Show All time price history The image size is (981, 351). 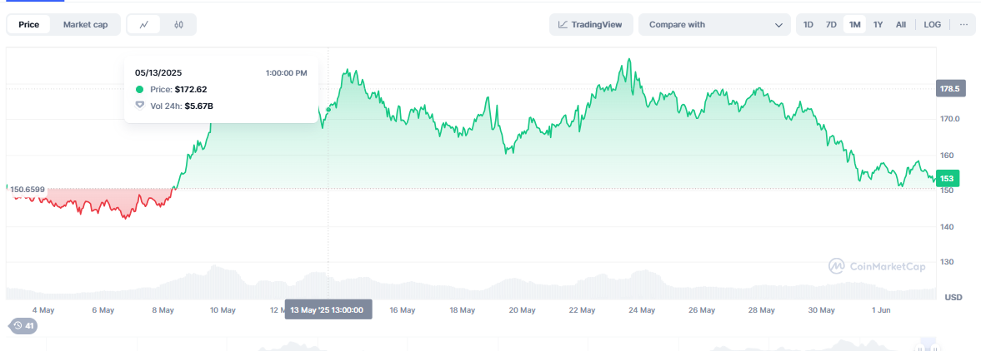click(x=901, y=25)
